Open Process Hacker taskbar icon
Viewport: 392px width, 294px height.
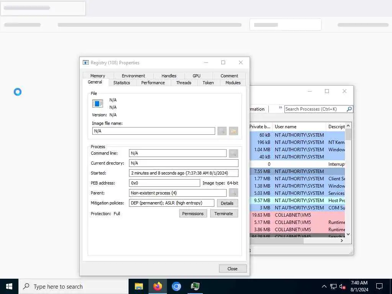[195, 286]
